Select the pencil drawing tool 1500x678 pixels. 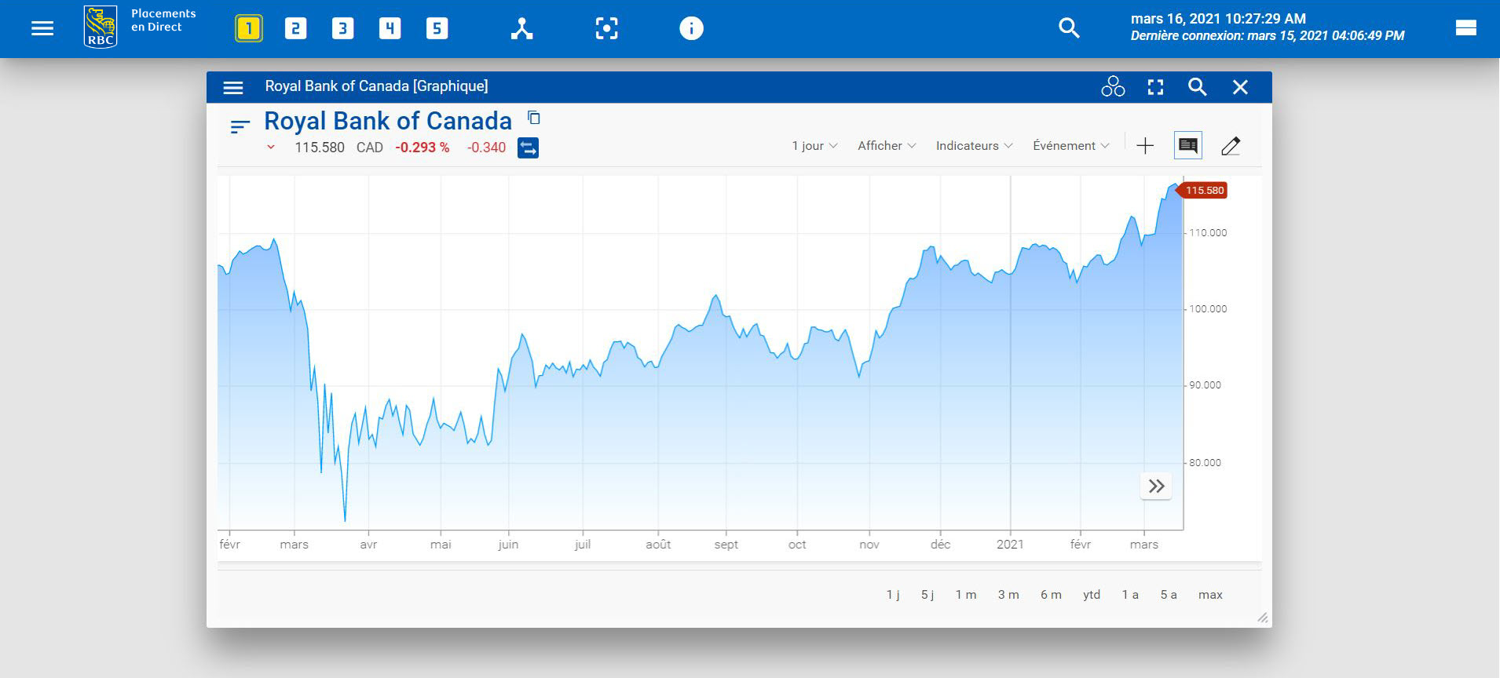click(x=1231, y=146)
